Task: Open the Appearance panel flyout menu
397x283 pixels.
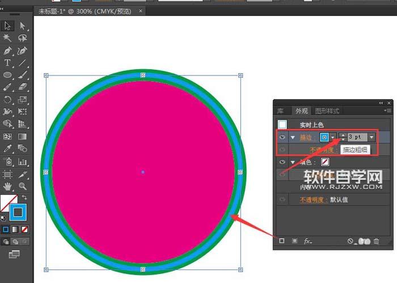Action: [387, 111]
